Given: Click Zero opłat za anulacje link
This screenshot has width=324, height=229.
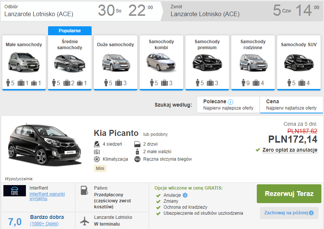Looking at the screenshot, I should (290, 150).
